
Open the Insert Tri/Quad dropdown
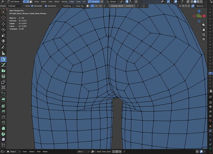pos(15,6)
